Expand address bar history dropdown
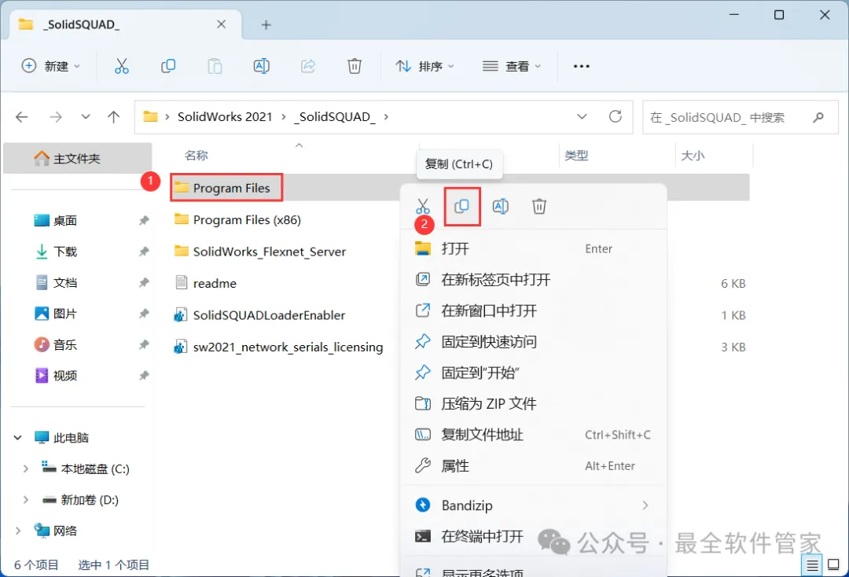 [582, 116]
